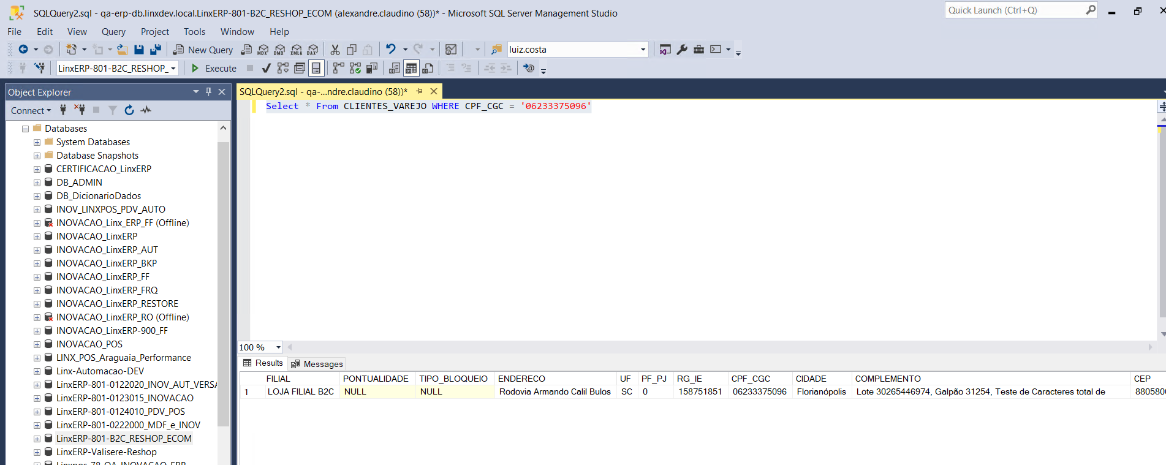The height and width of the screenshot is (465, 1166).
Task: Switch output to Results to Grid
Action: coord(411,68)
